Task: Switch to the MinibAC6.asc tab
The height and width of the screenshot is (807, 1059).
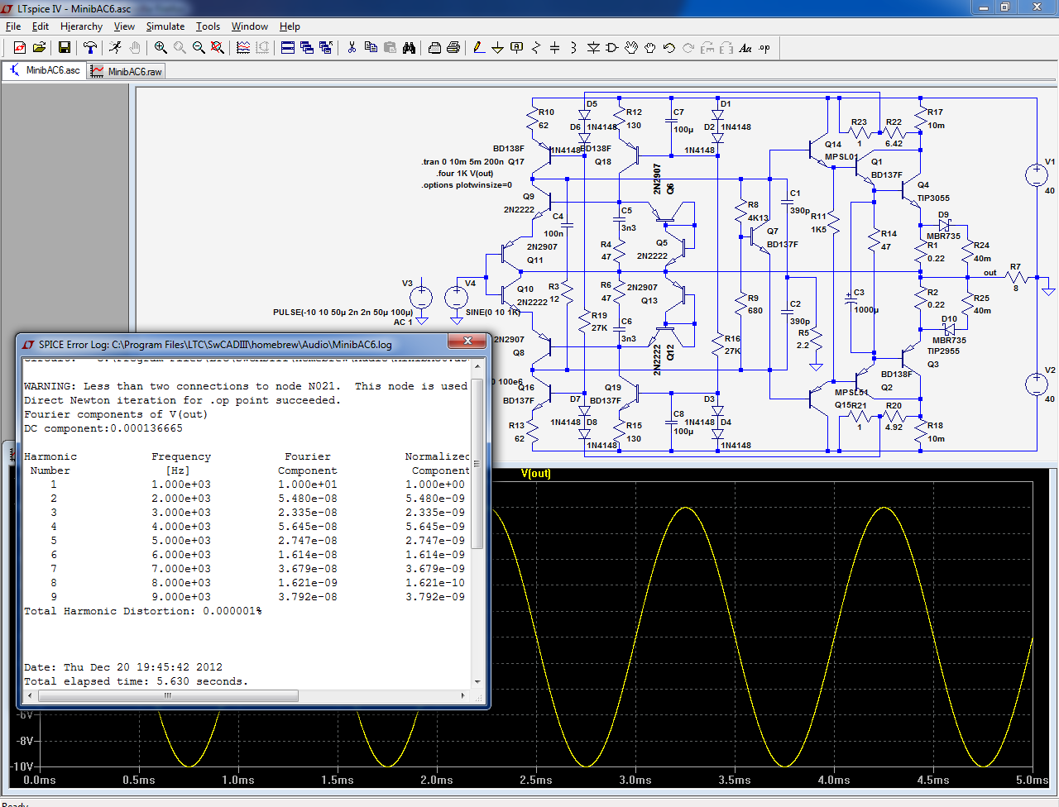Action: pos(45,71)
